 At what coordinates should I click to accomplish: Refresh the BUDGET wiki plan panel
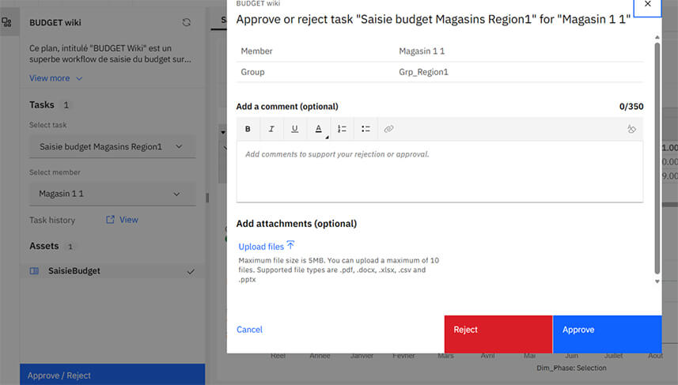[187, 23]
